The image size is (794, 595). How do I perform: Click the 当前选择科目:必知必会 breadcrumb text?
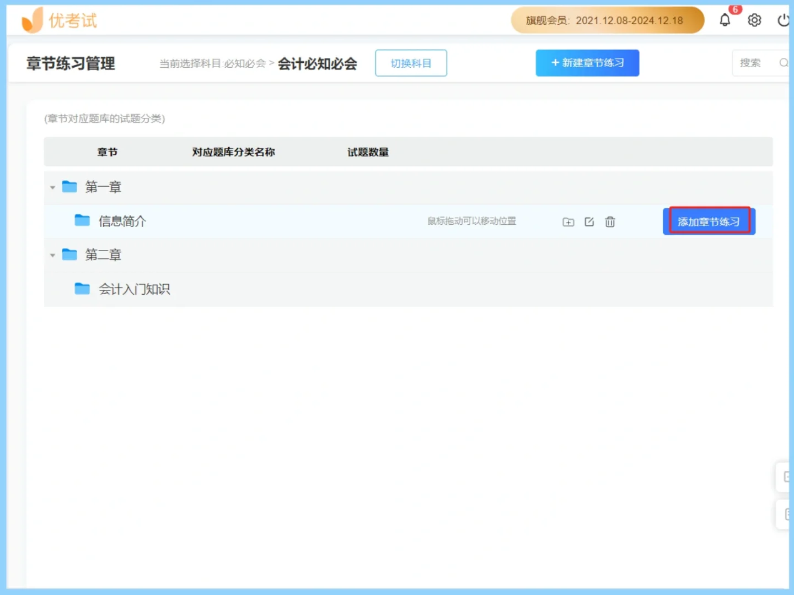pyautogui.click(x=213, y=64)
